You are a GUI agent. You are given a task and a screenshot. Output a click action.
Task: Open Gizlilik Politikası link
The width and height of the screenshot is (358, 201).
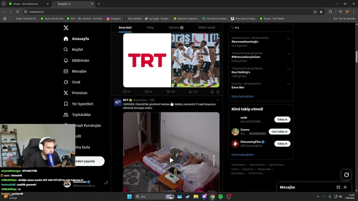[257, 165]
